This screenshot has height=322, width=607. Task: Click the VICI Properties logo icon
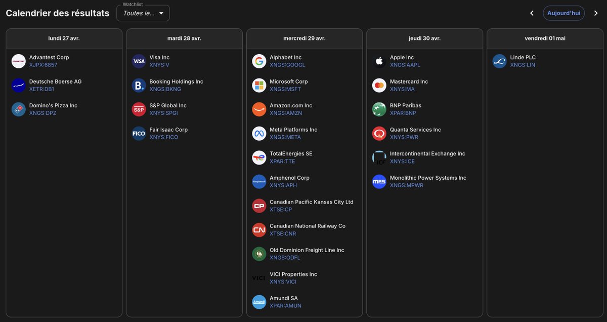coord(259,278)
